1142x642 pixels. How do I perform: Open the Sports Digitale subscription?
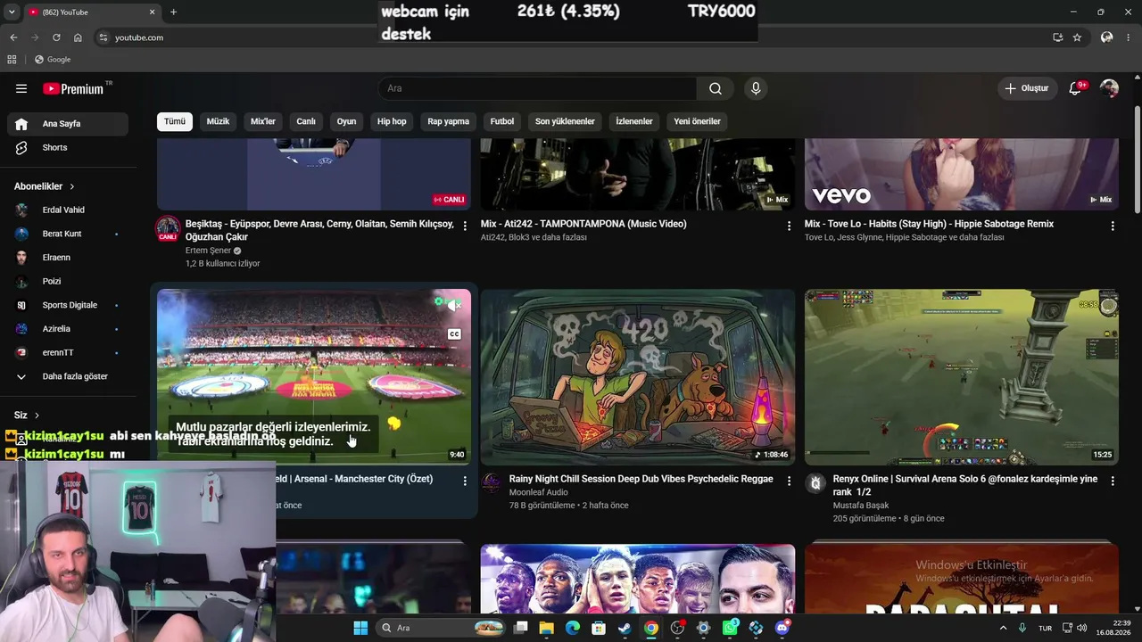point(67,305)
